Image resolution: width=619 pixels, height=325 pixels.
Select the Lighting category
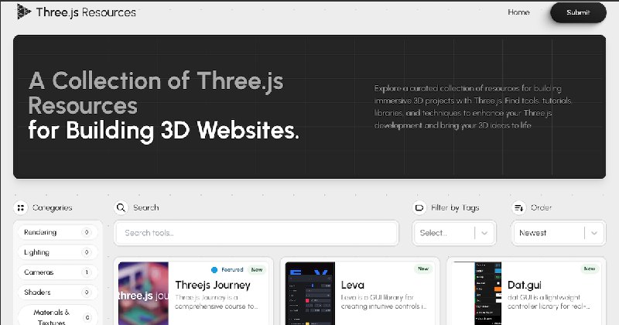(57, 252)
